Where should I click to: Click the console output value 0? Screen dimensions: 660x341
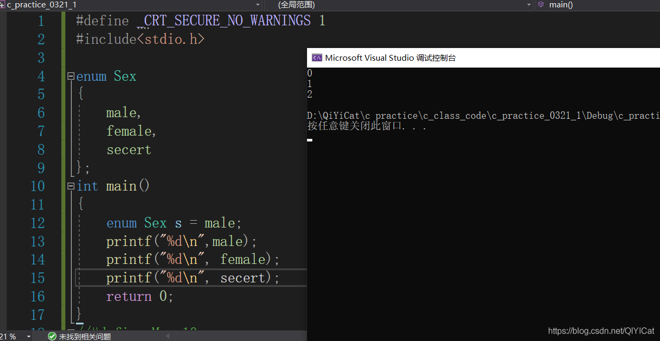pos(310,73)
